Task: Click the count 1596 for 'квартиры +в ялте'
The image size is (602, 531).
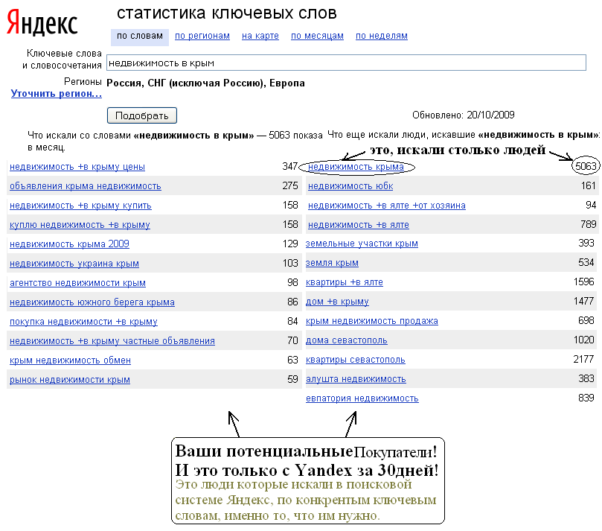Action: (x=583, y=282)
